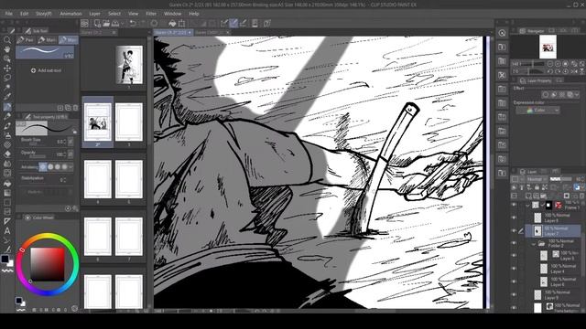586x329 pixels.
Task: Hide Layer 8 via its eye icon
Action: (x=514, y=218)
